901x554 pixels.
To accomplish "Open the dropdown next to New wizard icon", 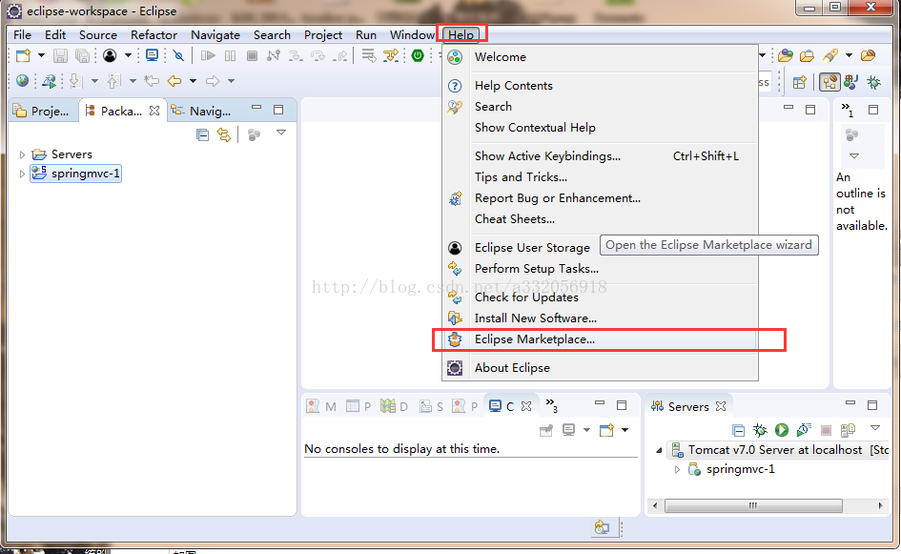I will tap(41, 55).
